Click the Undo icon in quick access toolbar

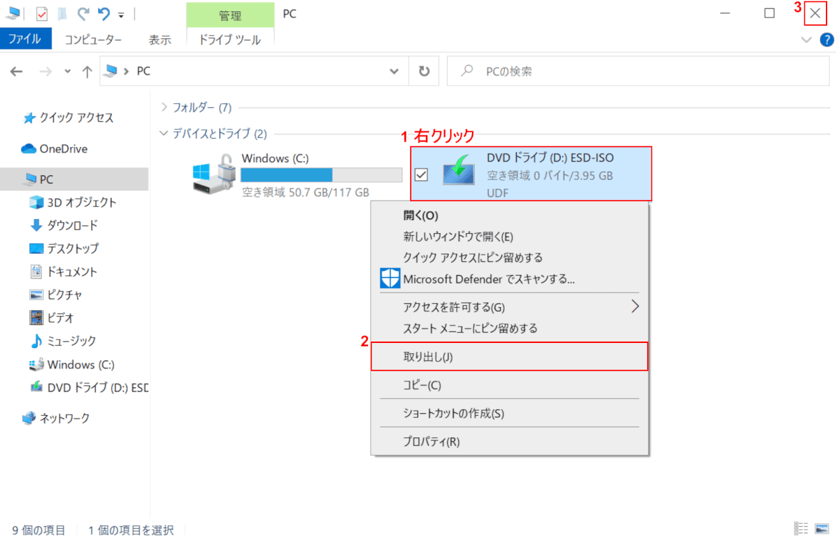coord(103,13)
